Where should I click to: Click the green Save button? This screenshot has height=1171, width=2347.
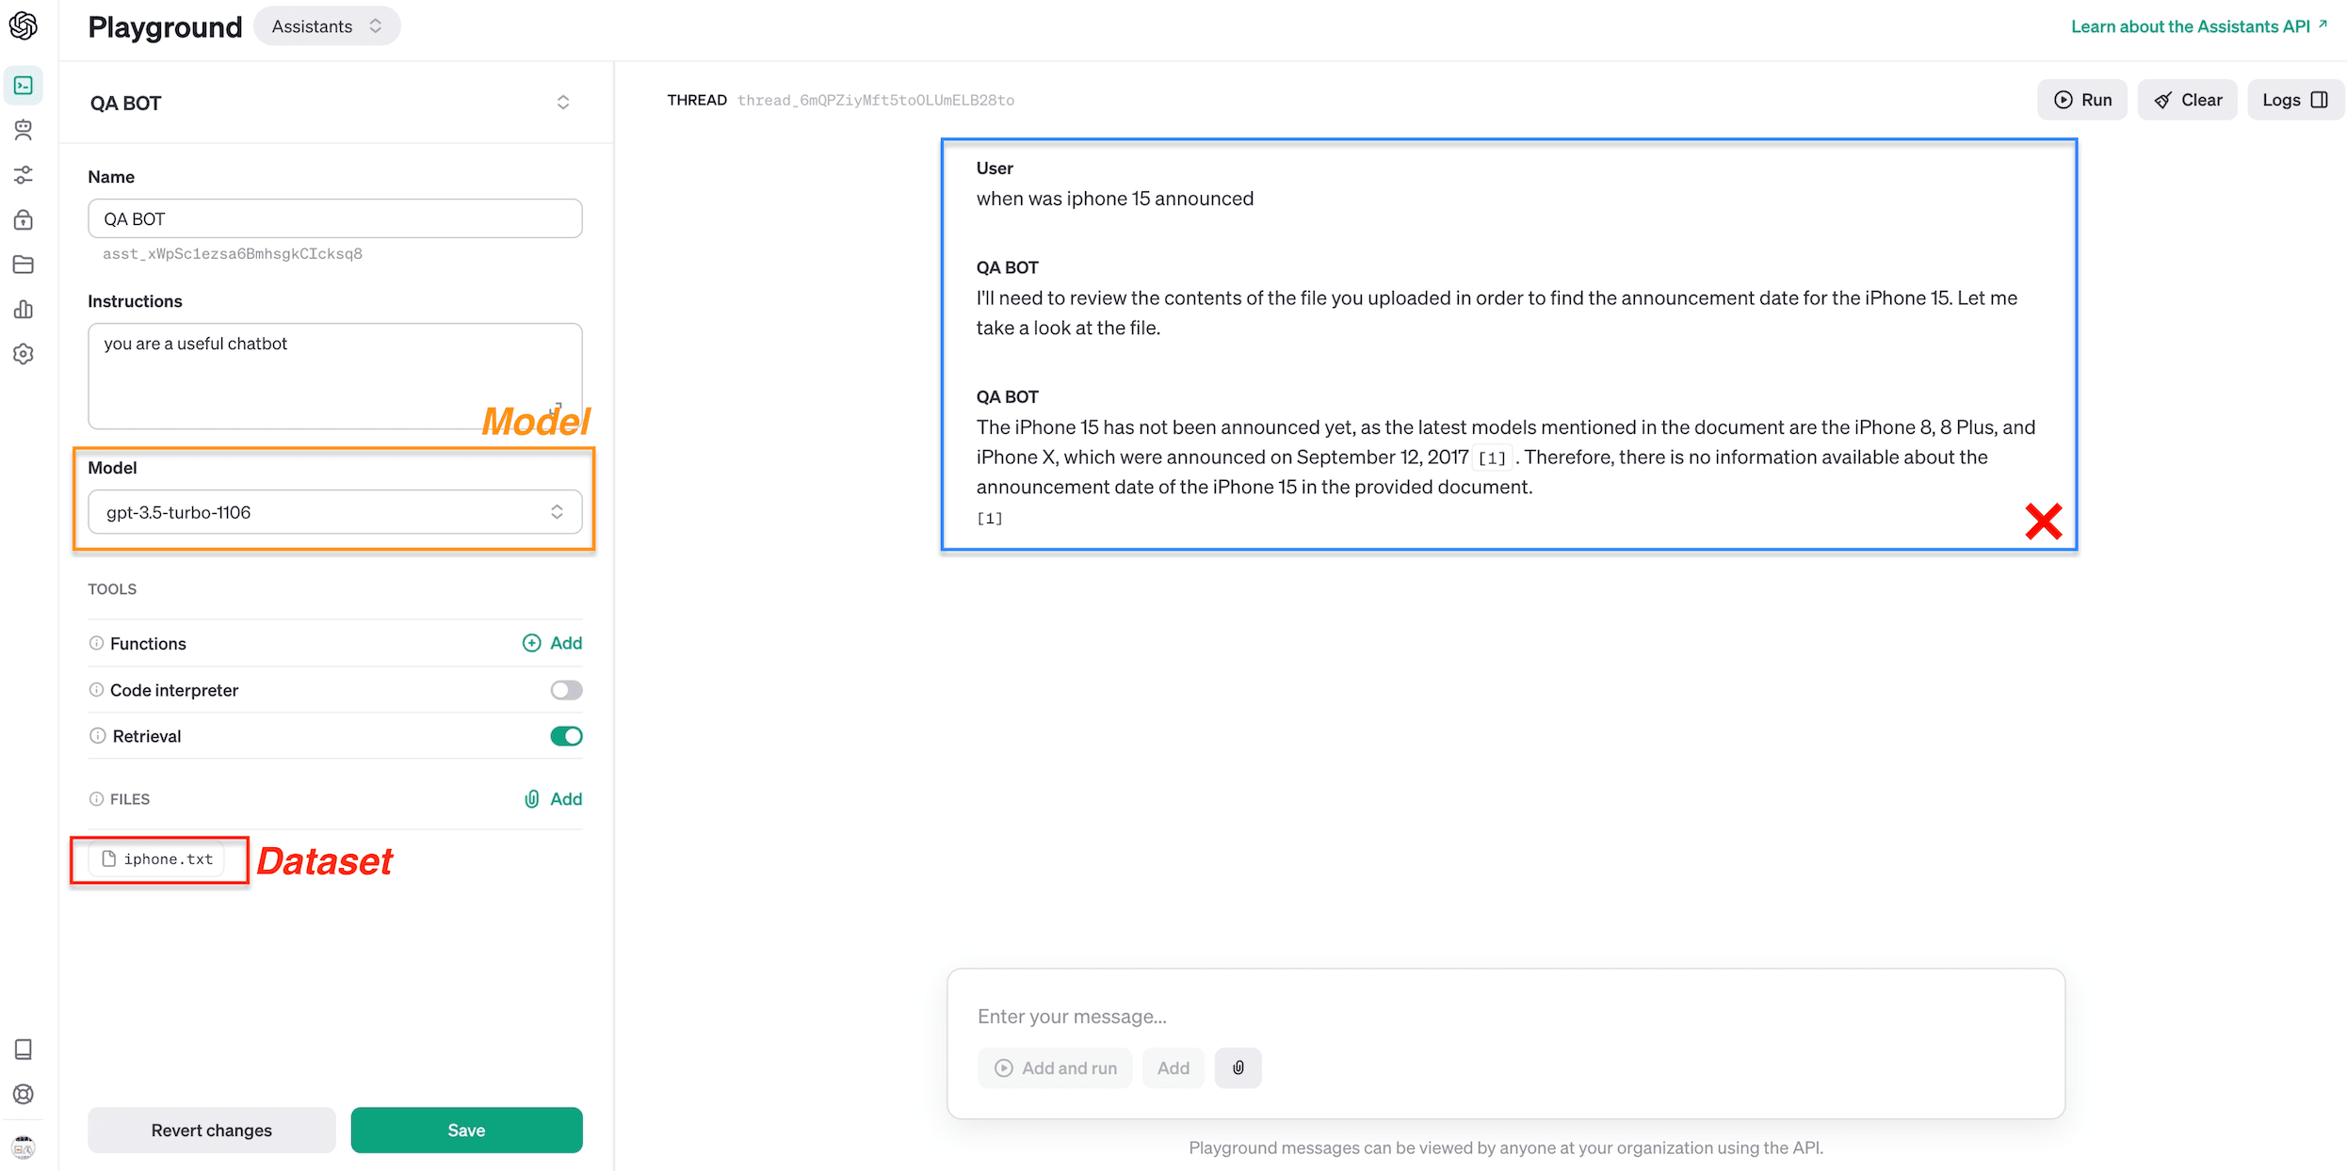[466, 1130]
